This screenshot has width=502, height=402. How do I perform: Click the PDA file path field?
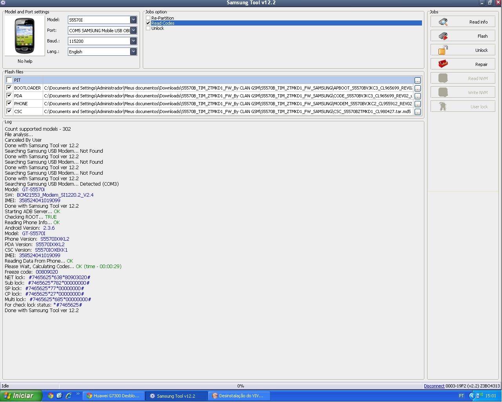pyautogui.click(x=228, y=96)
